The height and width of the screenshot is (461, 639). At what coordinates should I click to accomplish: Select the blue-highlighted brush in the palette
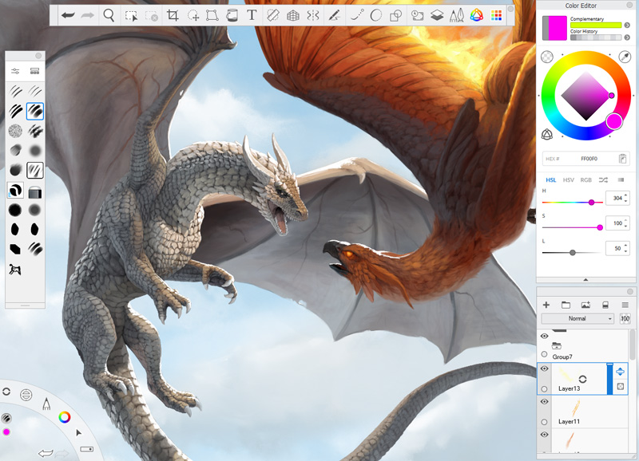click(x=35, y=111)
